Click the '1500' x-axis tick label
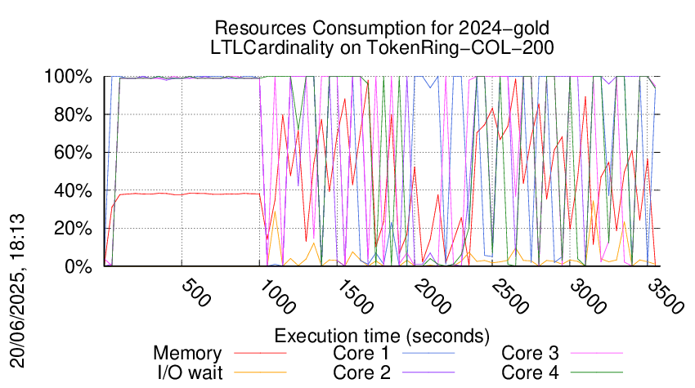Viewport: 695px width, 388px height. pos(356,297)
